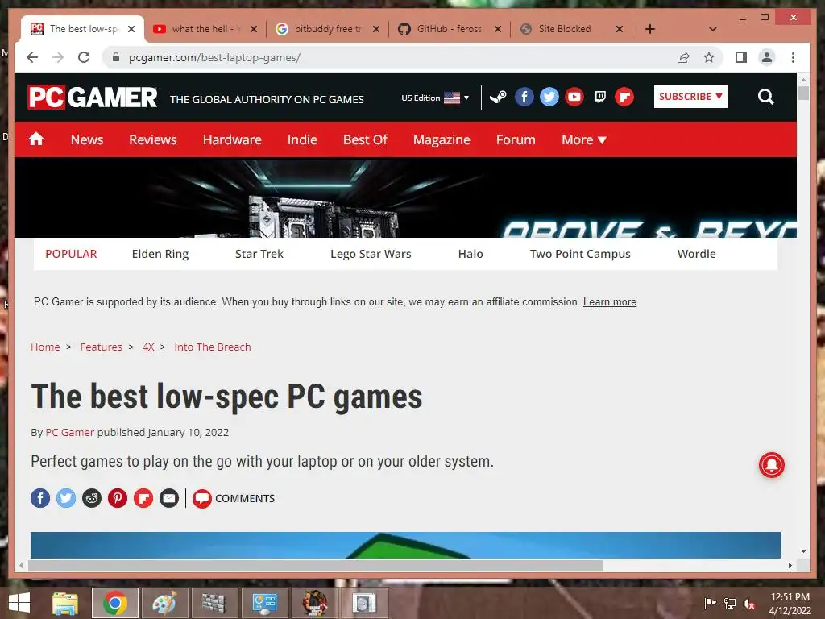Open the Features breadcrumb link
825x619 pixels.
tap(101, 347)
